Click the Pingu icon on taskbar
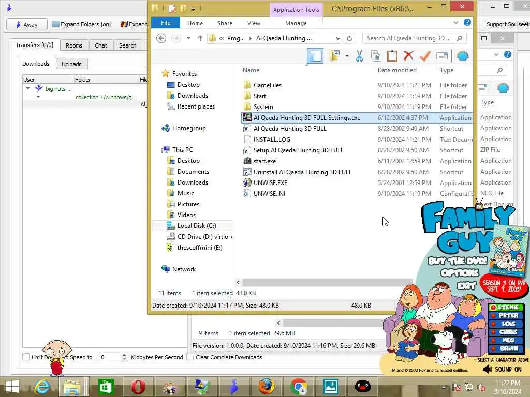530x397 pixels. [x=363, y=387]
